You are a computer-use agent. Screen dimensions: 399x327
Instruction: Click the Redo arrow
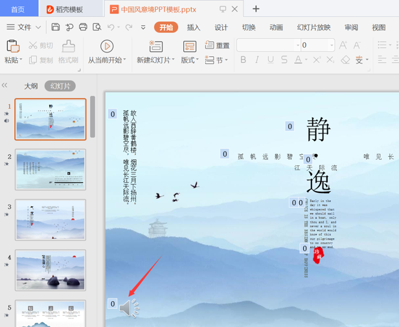(129, 27)
